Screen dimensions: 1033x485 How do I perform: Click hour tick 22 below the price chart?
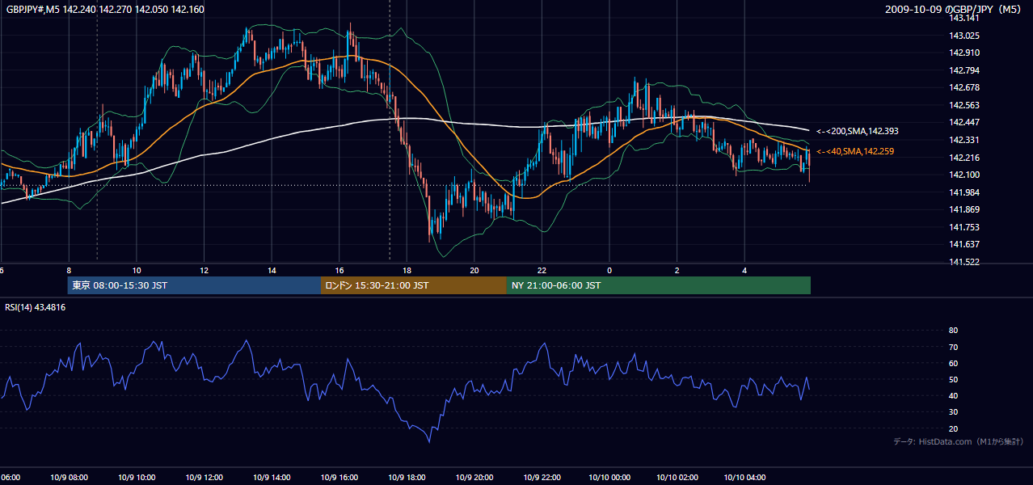pyautogui.click(x=542, y=270)
